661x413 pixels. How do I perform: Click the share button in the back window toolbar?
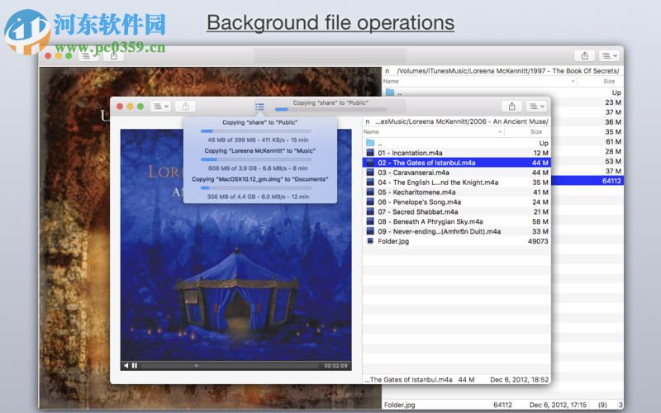(x=585, y=55)
